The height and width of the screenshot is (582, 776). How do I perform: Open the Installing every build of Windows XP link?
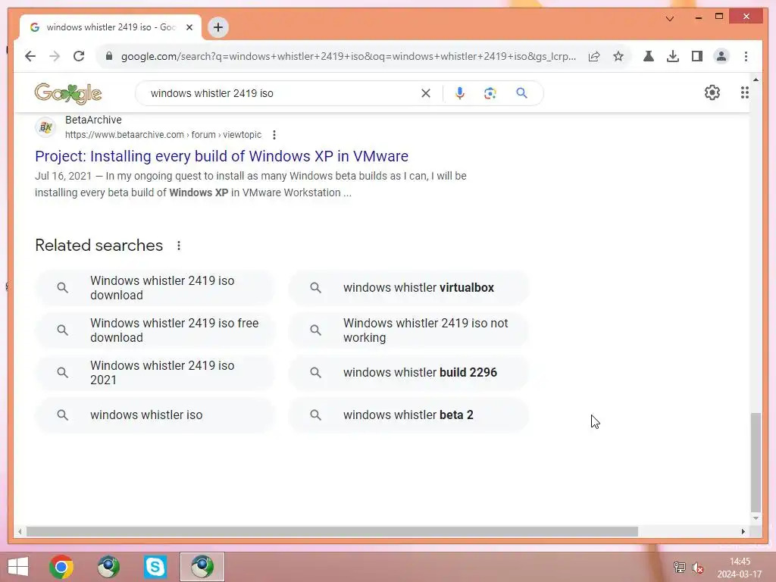(221, 156)
